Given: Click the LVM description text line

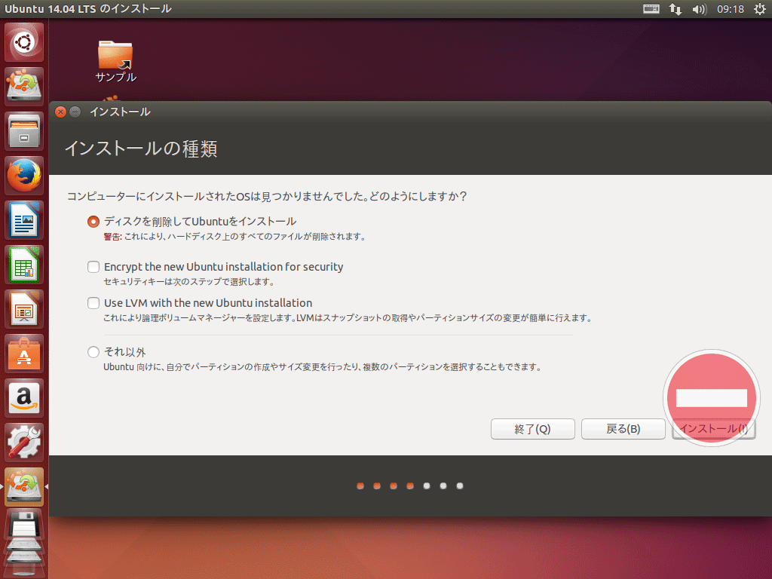Looking at the screenshot, I should (x=348, y=318).
